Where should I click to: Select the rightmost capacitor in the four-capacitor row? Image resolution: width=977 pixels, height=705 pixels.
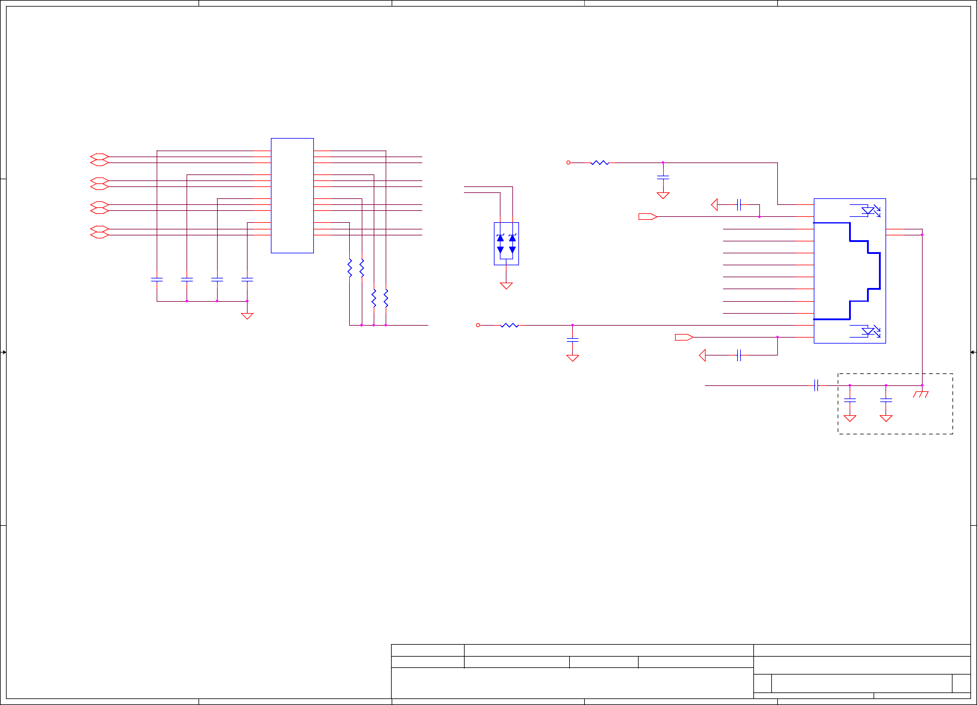(x=247, y=279)
